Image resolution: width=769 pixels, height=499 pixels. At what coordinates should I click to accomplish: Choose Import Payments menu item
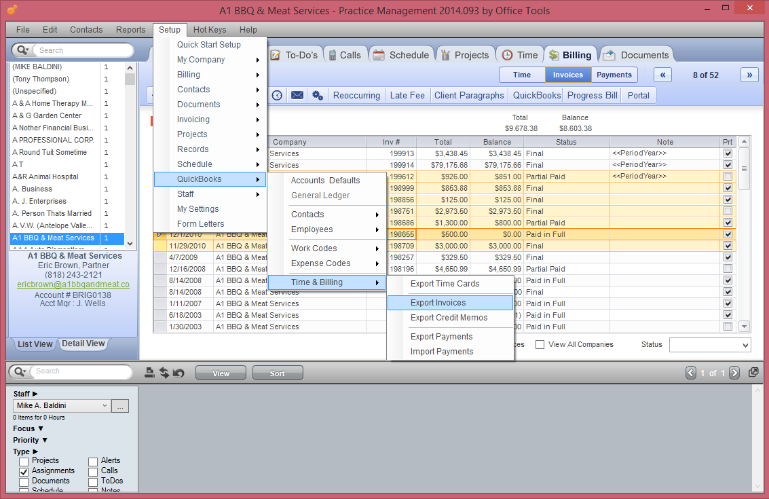point(450,351)
